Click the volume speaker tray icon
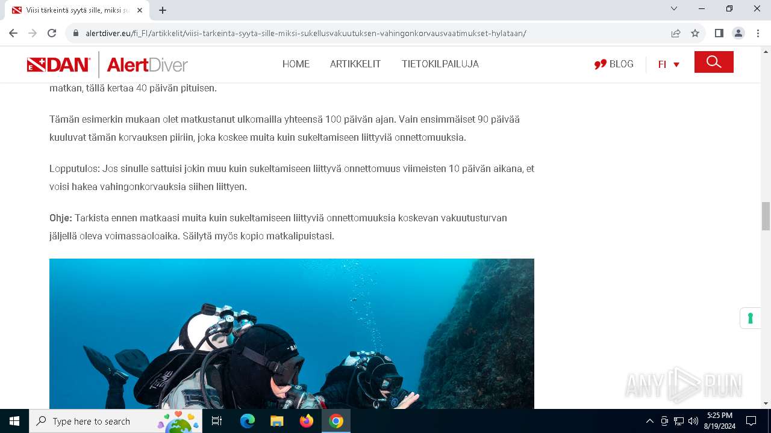This screenshot has height=433, width=771. coord(693,421)
